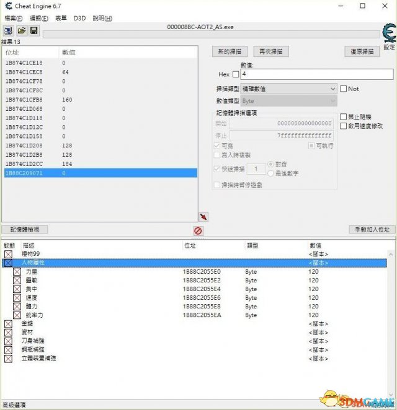
Task: Toggle activation box for 鋼瓶補強
Action: tap(9, 350)
